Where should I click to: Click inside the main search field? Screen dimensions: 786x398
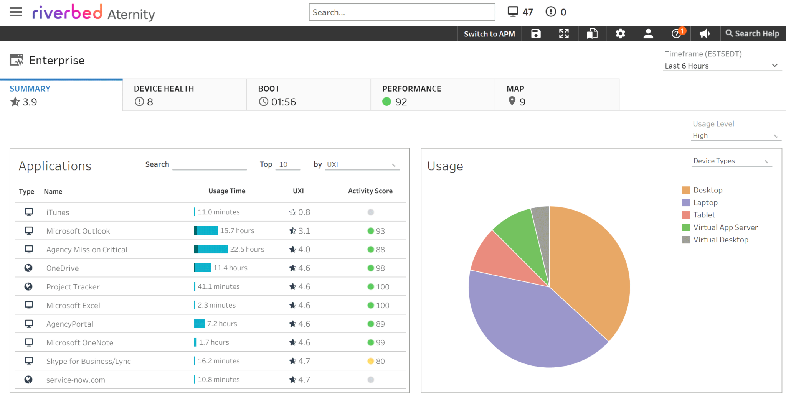click(401, 12)
